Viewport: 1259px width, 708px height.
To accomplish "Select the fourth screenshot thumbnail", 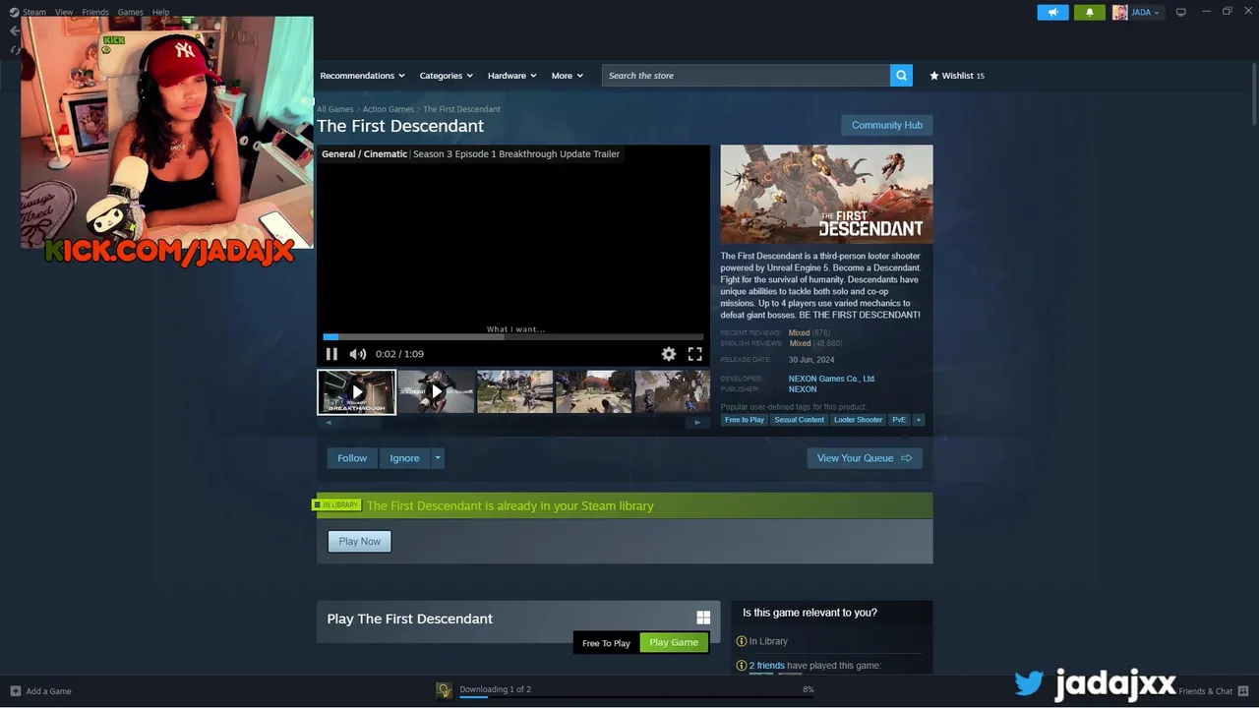I will [x=594, y=392].
